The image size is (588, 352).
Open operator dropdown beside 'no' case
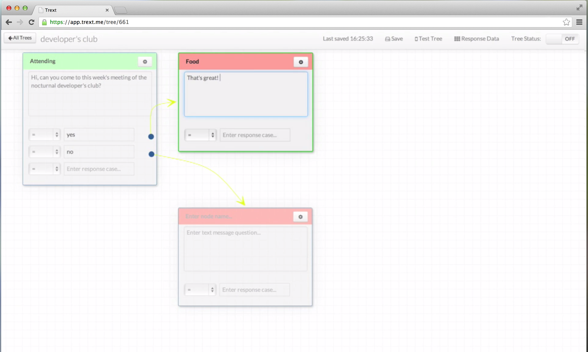pos(45,152)
